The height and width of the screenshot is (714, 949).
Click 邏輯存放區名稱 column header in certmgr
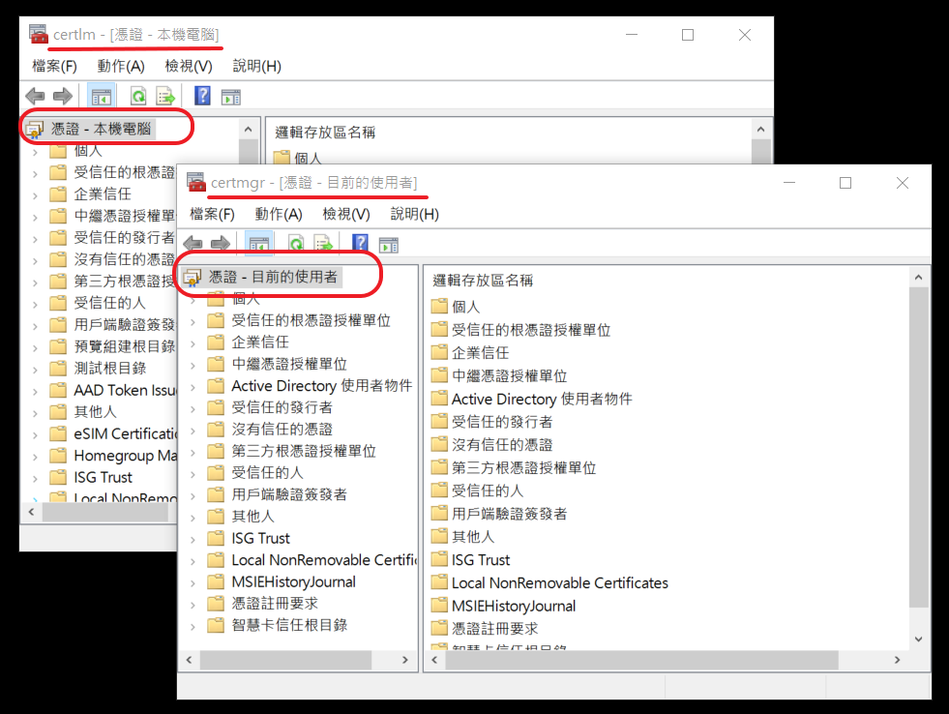(483, 281)
